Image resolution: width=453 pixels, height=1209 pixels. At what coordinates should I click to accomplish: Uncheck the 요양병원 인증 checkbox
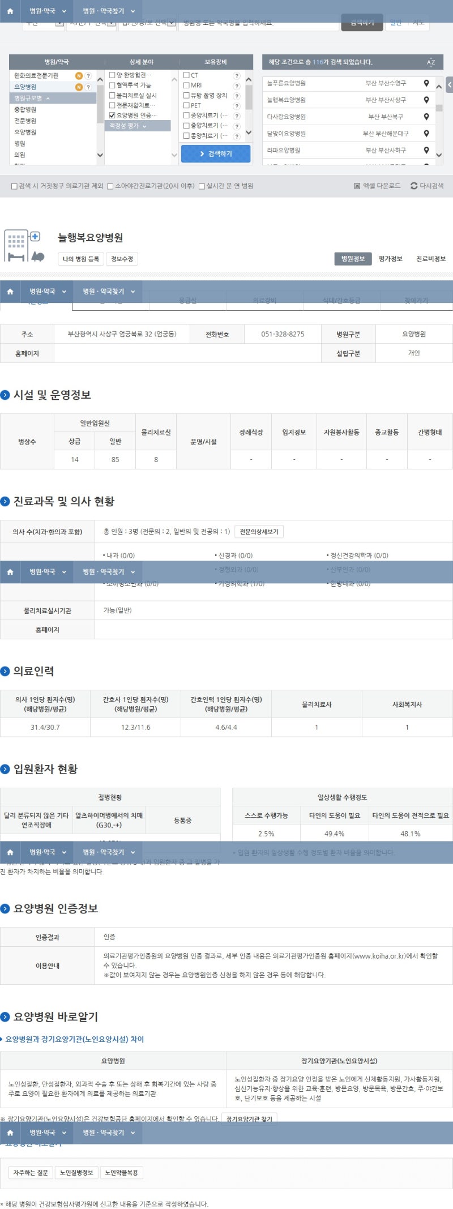(112, 116)
